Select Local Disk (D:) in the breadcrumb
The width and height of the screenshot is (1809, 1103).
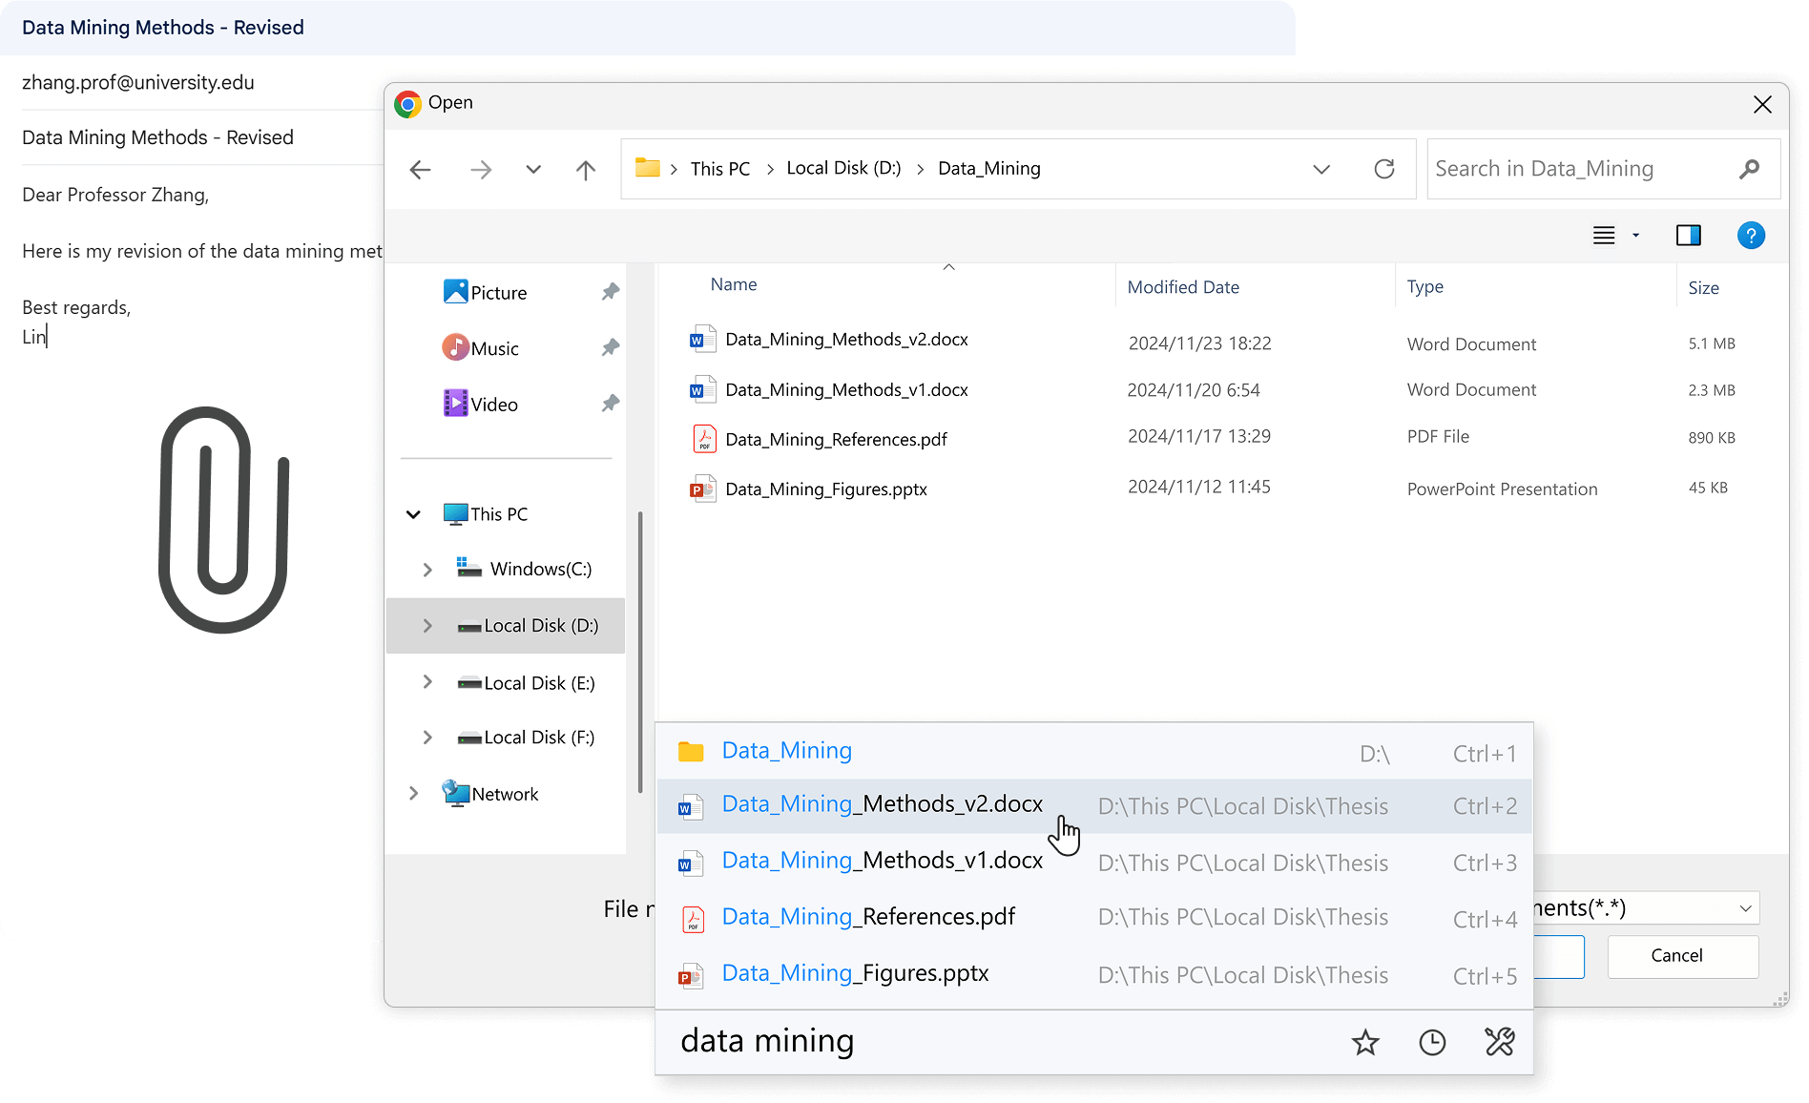pos(843,168)
